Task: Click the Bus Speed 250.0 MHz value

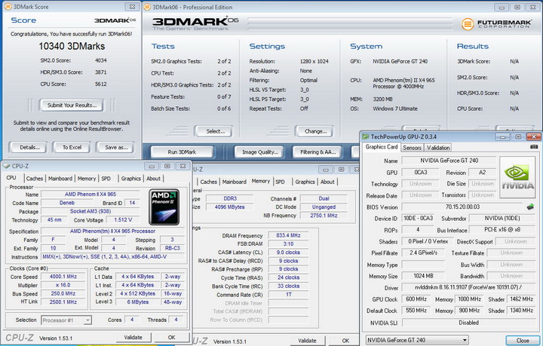Action: pos(63,293)
